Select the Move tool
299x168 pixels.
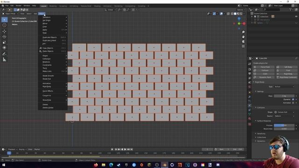(4, 31)
